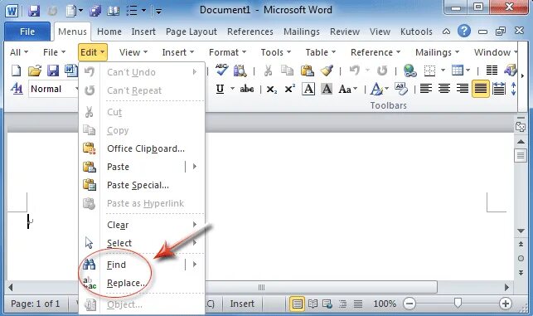Screen dimensions: 533x316
Task: Click the Character Shading A icon
Action: click(327, 89)
